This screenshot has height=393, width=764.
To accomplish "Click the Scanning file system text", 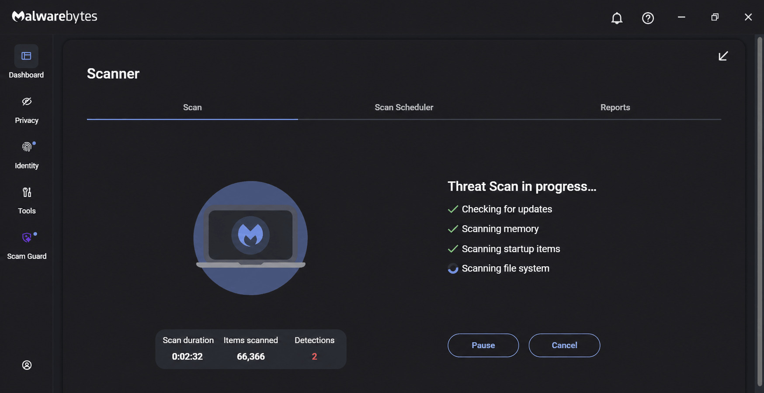I will (506, 269).
